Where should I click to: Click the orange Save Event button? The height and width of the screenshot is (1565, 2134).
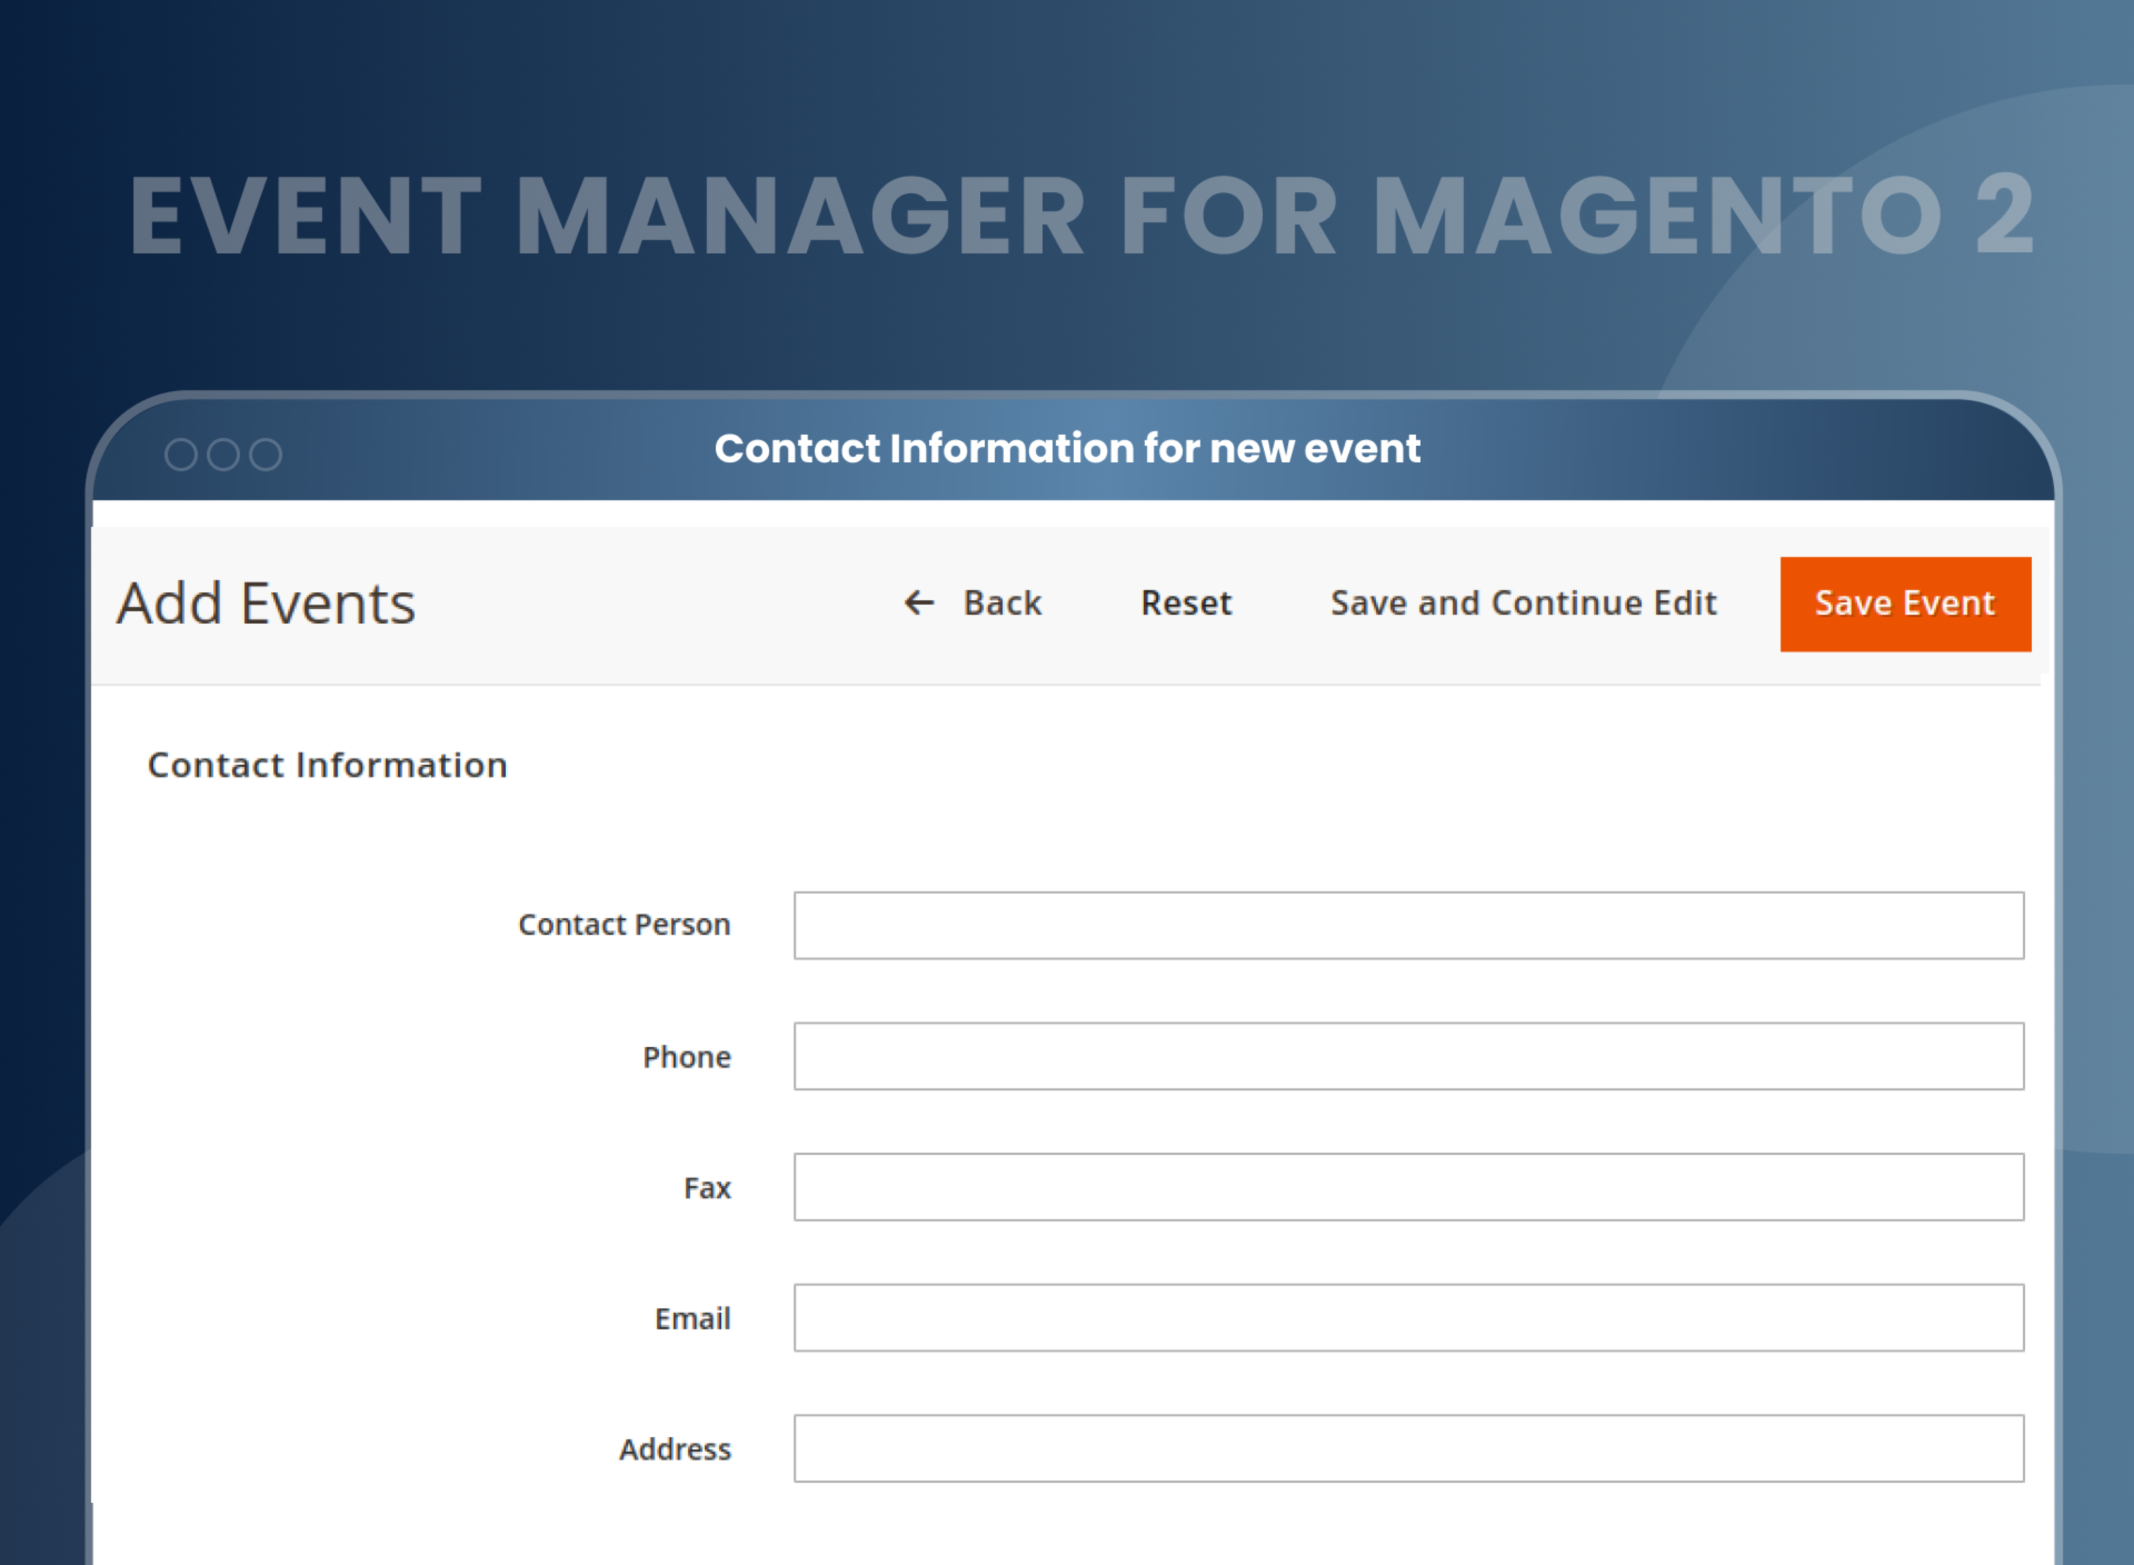1906,605
